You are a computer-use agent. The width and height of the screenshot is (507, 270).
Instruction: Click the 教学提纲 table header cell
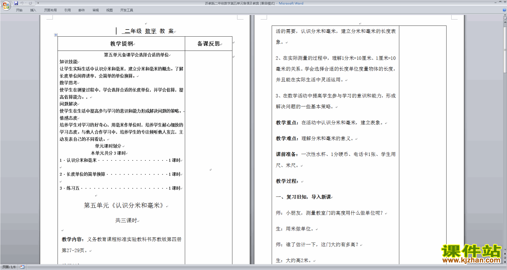tap(121, 44)
